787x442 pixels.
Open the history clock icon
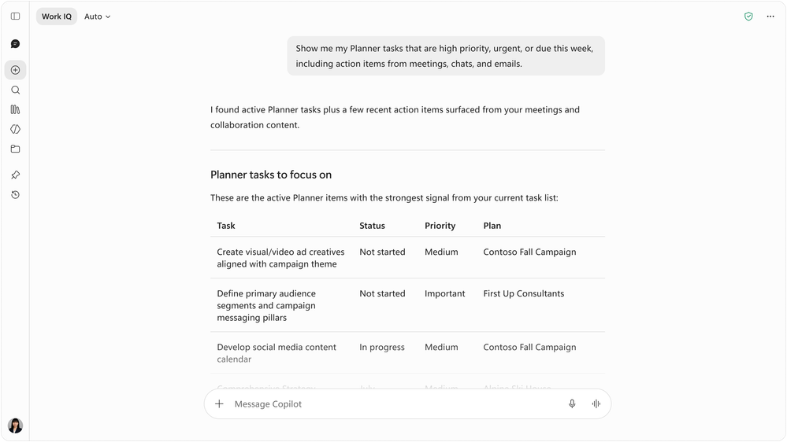tap(16, 195)
